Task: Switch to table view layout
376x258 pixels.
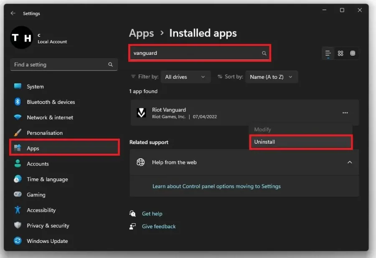Action: (353, 53)
